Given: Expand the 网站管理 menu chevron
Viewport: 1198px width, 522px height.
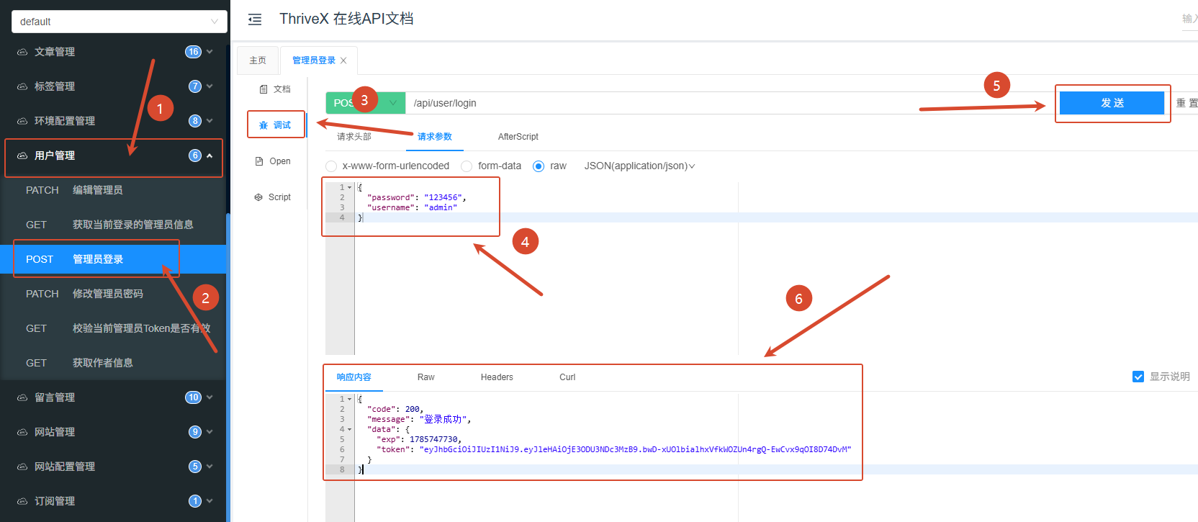Looking at the screenshot, I should click(210, 432).
